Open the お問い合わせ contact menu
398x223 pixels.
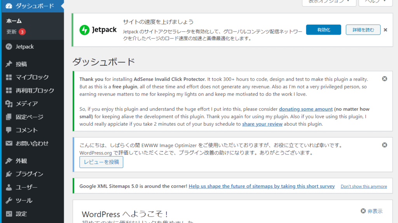coord(32,143)
